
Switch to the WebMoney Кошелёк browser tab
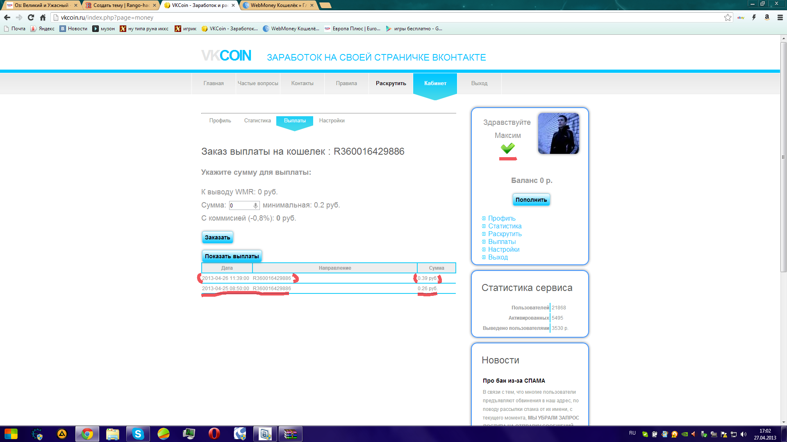click(x=278, y=5)
